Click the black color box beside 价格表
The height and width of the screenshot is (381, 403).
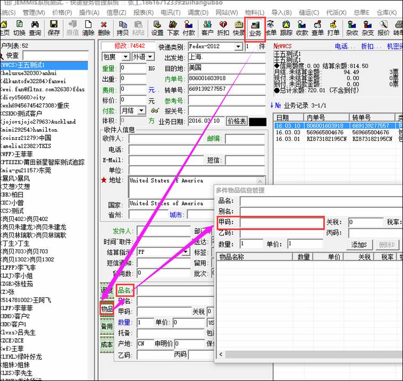click(257, 122)
